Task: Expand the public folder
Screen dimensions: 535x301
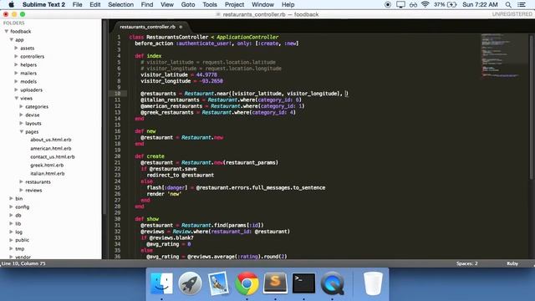Action: 11,240
